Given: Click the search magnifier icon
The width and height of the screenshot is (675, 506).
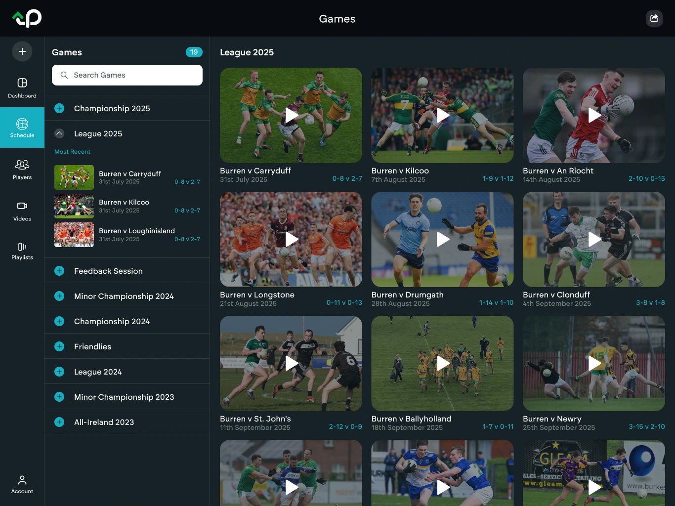Looking at the screenshot, I should tap(64, 75).
